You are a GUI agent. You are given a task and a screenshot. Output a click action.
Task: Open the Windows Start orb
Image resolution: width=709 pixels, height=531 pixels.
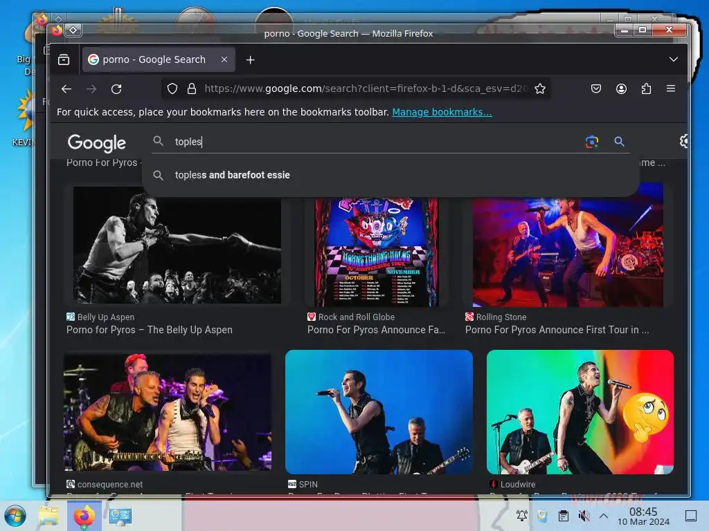click(15, 516)
